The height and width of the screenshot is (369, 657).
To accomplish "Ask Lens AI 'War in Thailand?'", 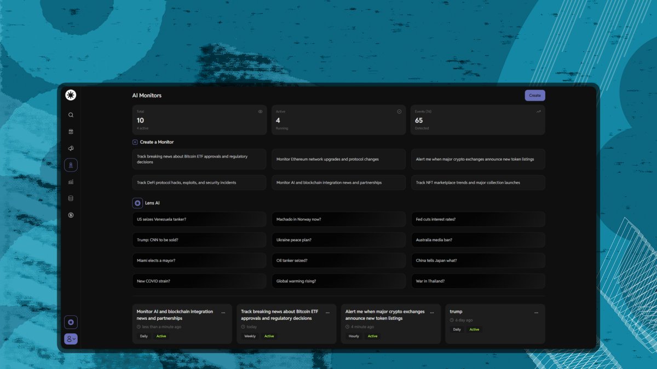I will pos(478,281).
